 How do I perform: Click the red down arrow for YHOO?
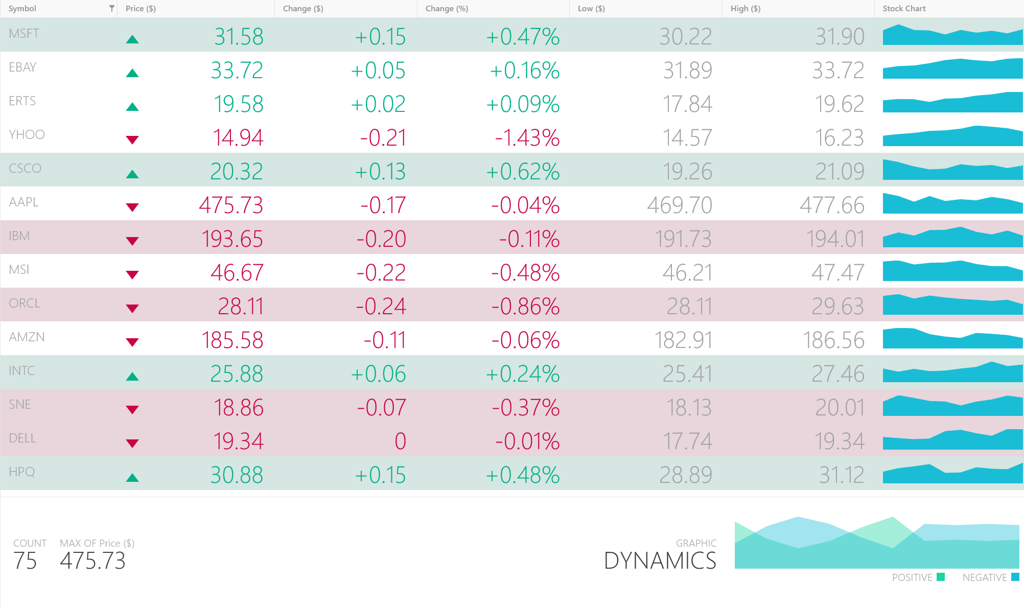pyautogui.click(x=132, y=140)
